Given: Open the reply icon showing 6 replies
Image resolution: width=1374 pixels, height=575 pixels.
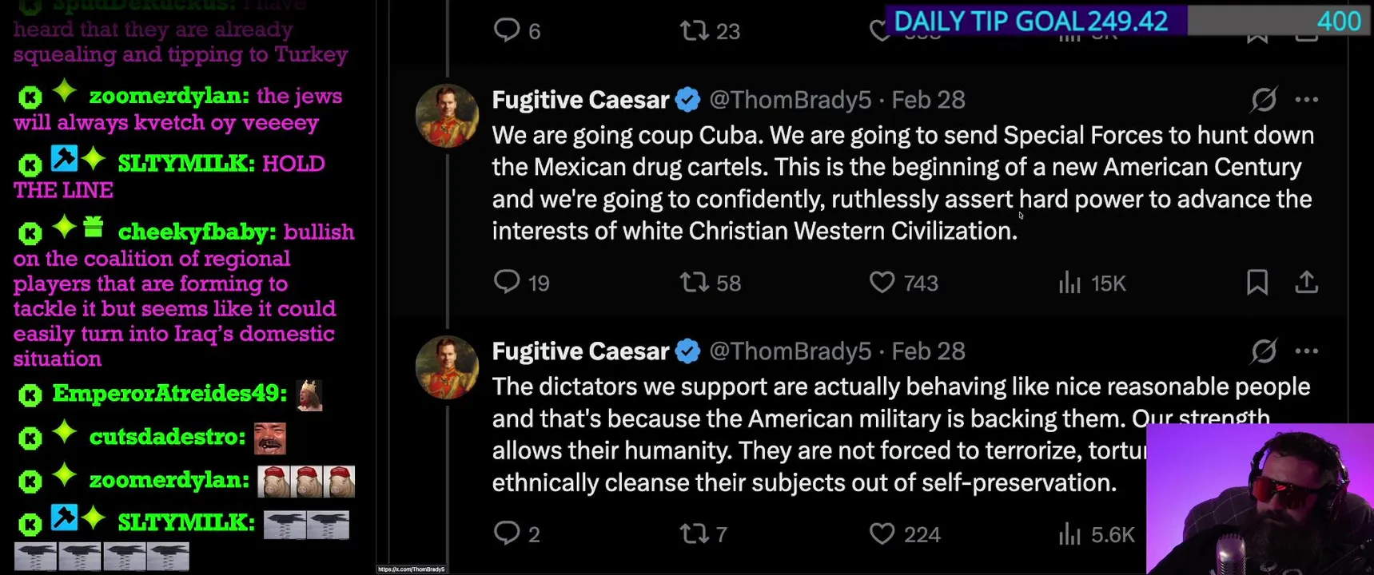Looking at the screenshot, I should pyautogui.click(x=507, y=30).
